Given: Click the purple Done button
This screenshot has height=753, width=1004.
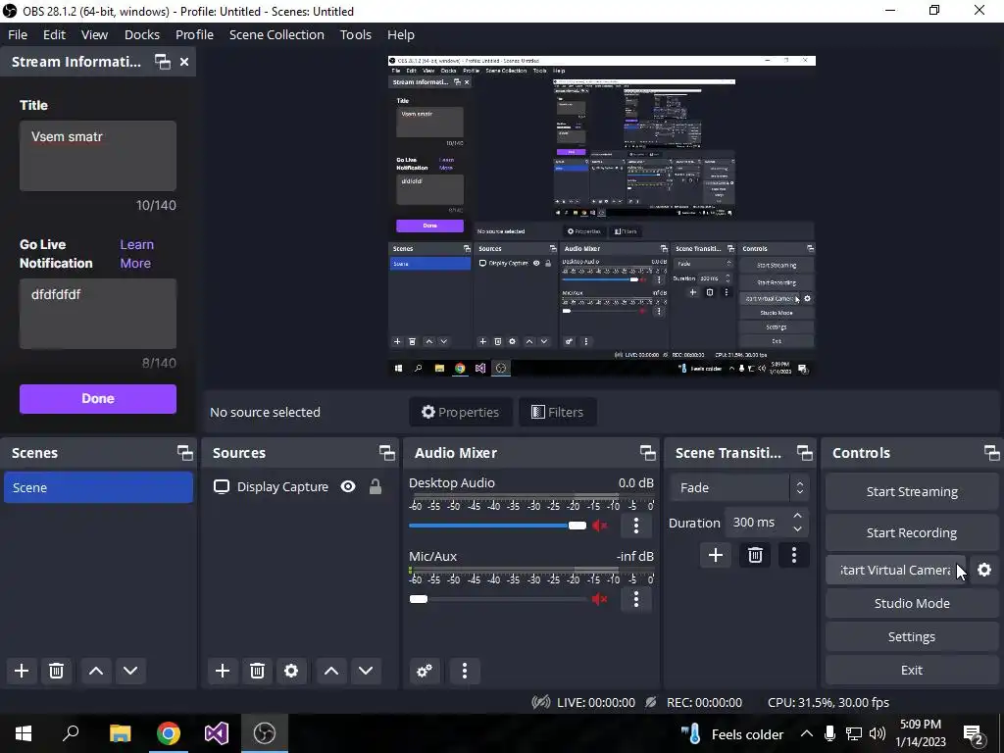Looking at the screenshot, I should [x=98, y=398].
